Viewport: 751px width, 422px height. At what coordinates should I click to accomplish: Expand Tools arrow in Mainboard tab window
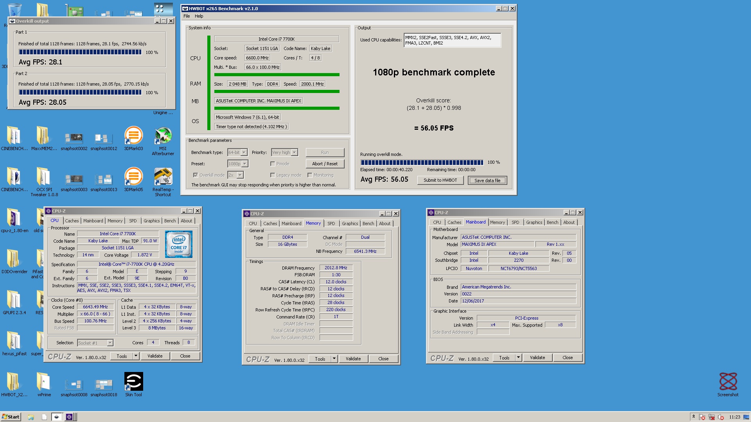(518, 358)
